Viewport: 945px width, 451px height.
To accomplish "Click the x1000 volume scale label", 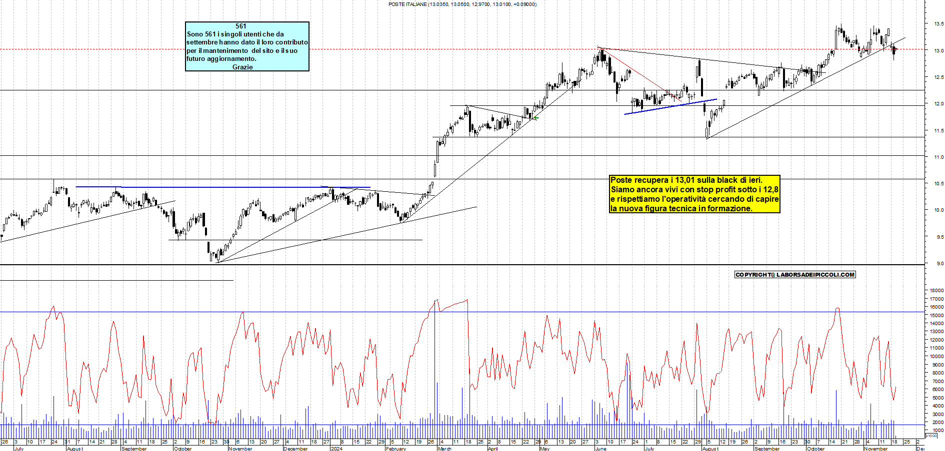I will (931, 436).
